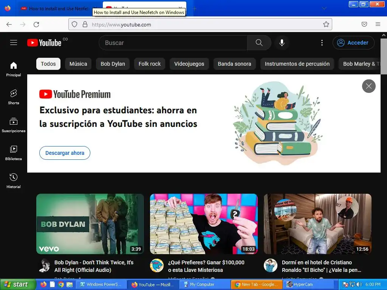Open Historial in the sidebar
Viewport: 387px width, 290px height.
coord(14,181)
